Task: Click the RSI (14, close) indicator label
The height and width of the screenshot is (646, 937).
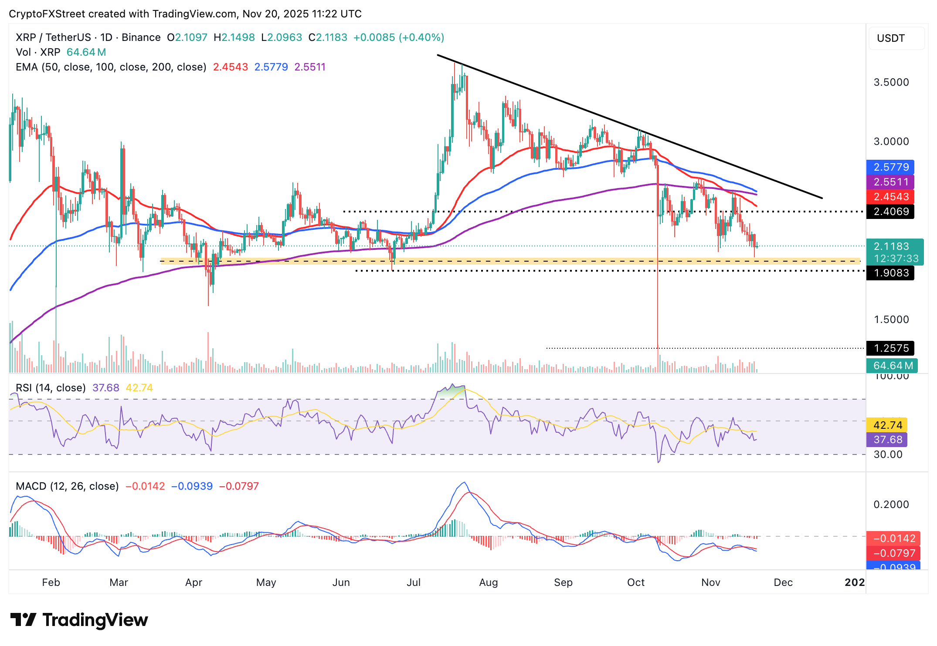Action: point(50,387)
